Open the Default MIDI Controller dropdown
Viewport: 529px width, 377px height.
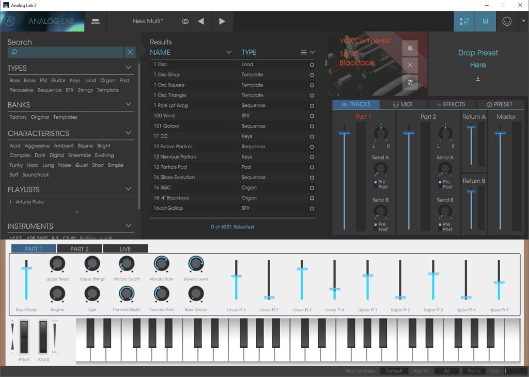[x=394, y=371]
